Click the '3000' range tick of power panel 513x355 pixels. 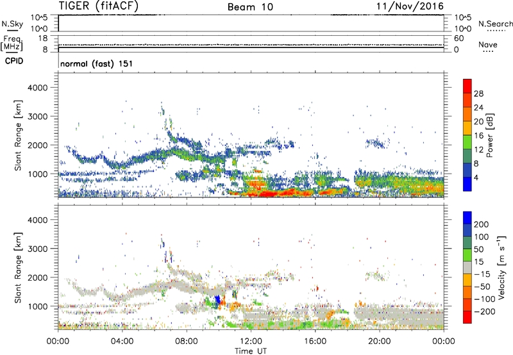pos(37,117)
